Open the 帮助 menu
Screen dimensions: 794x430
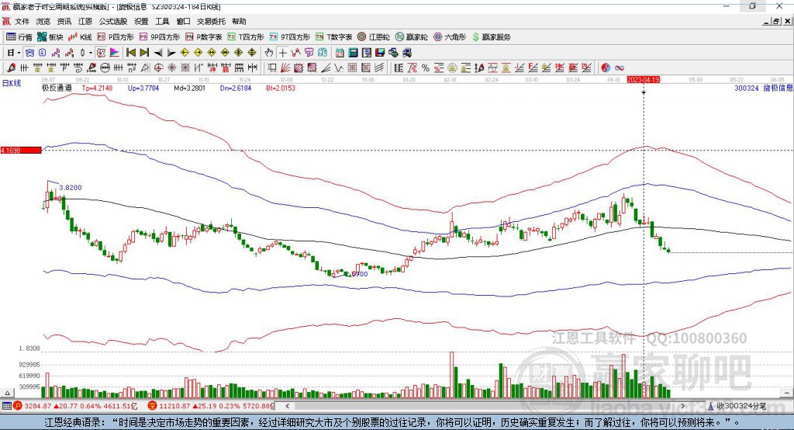tap(239, 21)
